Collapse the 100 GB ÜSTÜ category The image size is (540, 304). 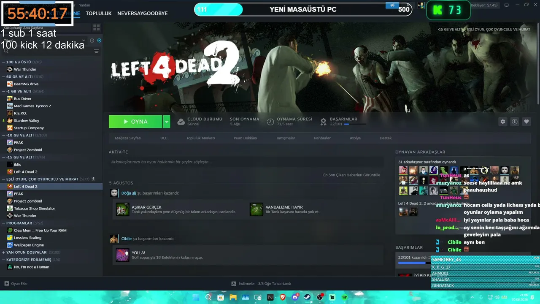[x=4, y=62]
